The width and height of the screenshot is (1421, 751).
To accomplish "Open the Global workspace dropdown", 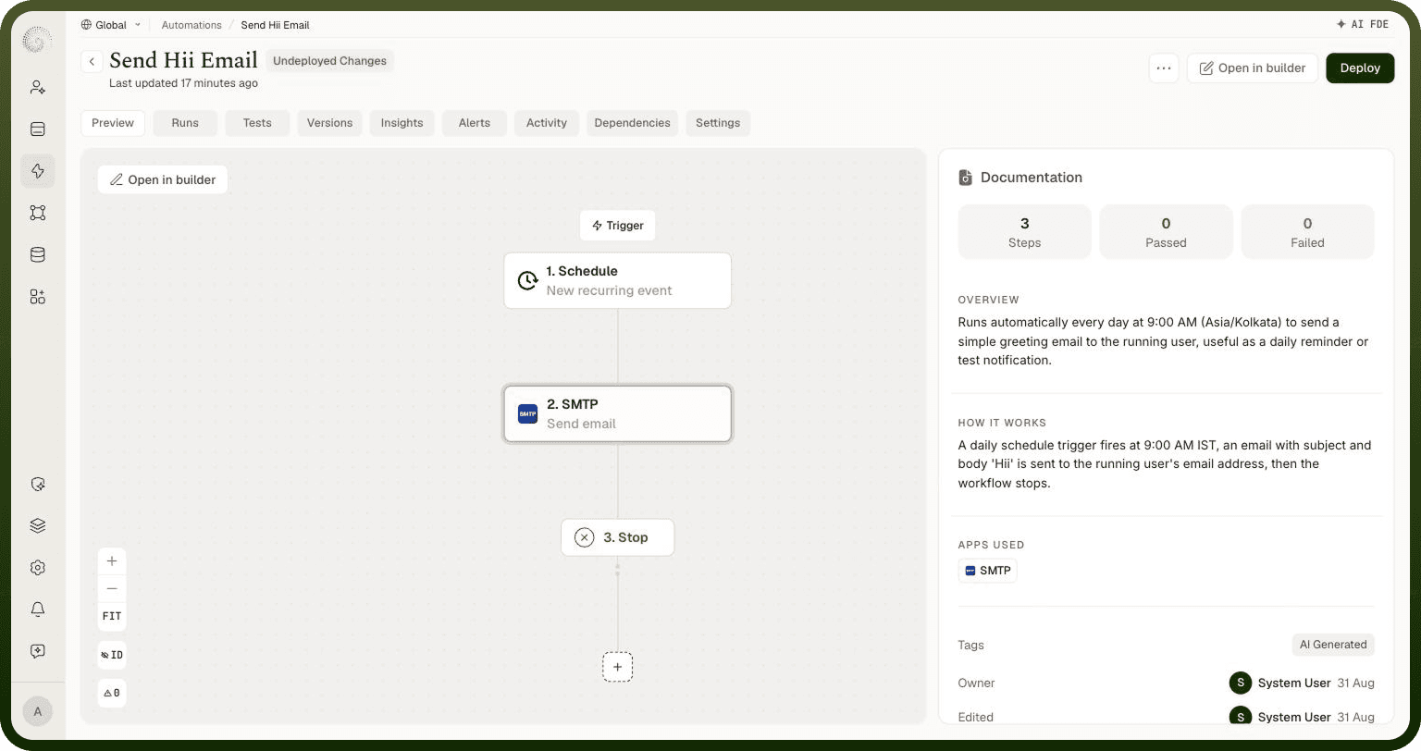I will pyautogui.click(x=111, y=25).
